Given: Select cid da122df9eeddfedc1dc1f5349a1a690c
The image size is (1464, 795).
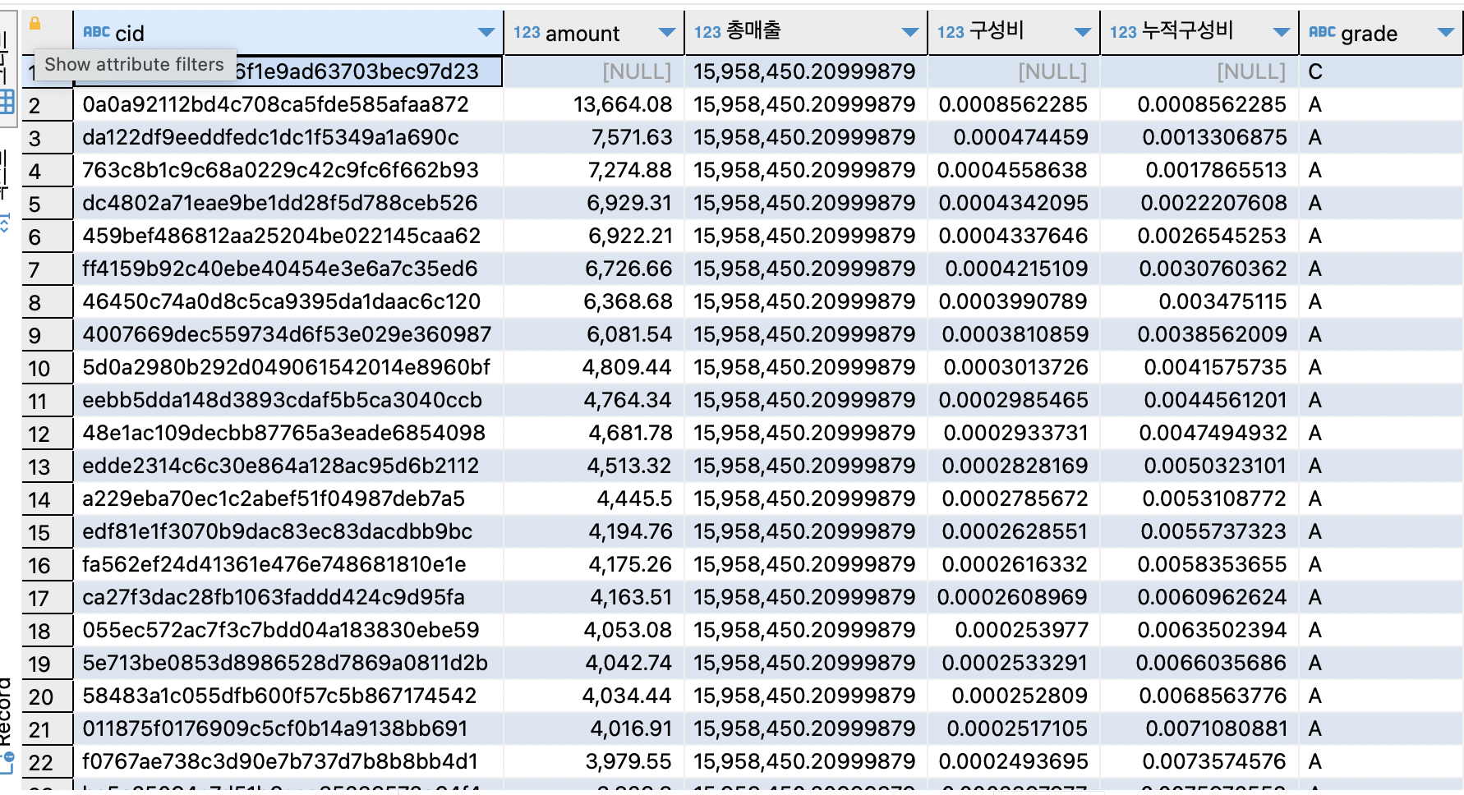Looking at the screenshot, I should tap(288, 137).
